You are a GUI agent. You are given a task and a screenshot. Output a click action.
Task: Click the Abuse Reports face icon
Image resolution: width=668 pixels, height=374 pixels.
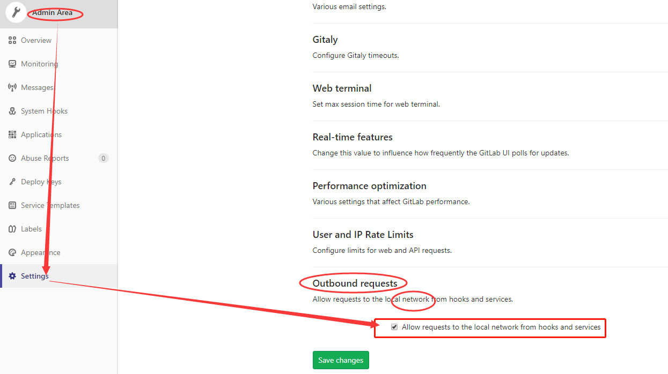pyautogui.click(x=12, y=158)
